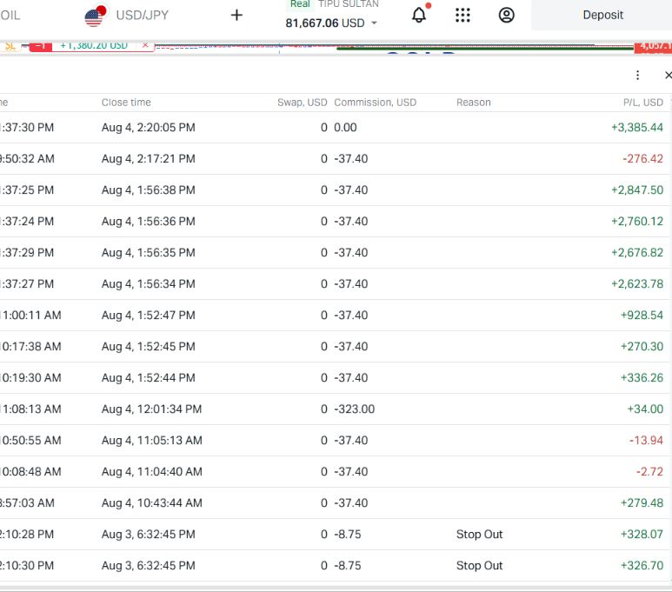Select the -276.42 loss trade row
This screenshot has height=592, width=672.
[336, 158]
